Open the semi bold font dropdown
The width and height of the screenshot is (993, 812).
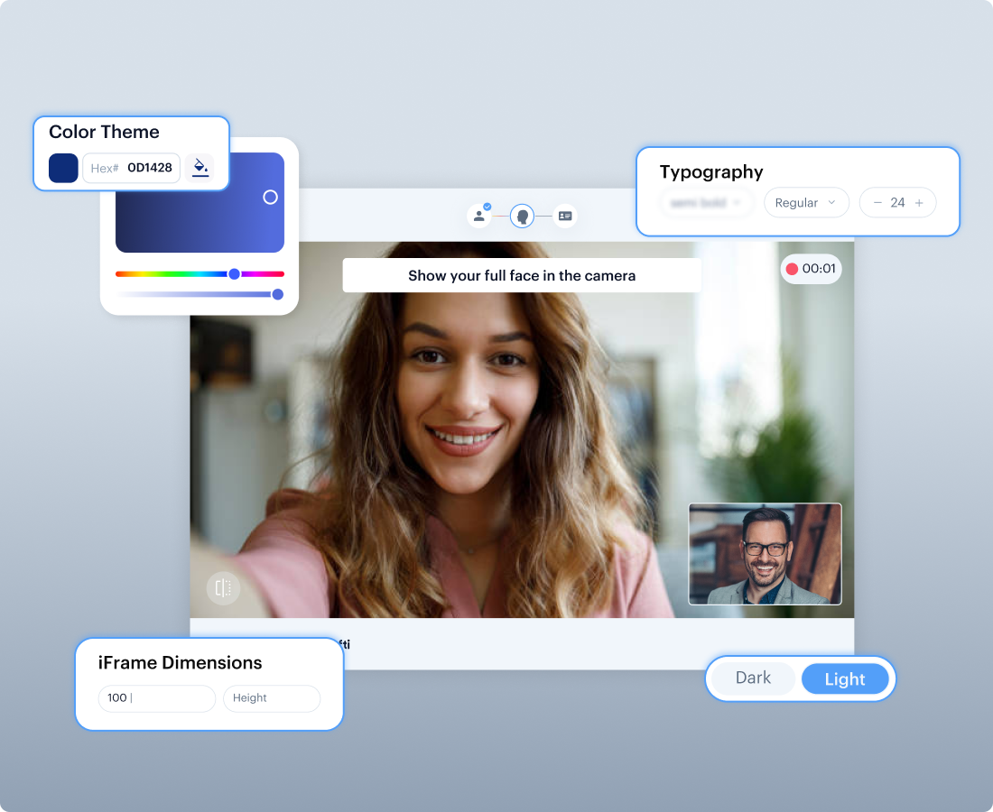tap(707, 203)
